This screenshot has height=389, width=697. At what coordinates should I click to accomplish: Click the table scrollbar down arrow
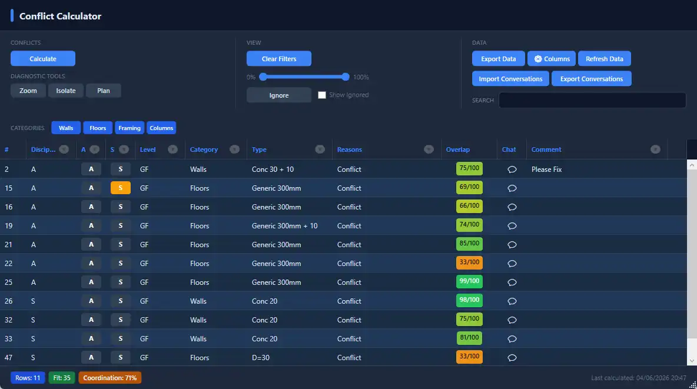pos(692,361)
